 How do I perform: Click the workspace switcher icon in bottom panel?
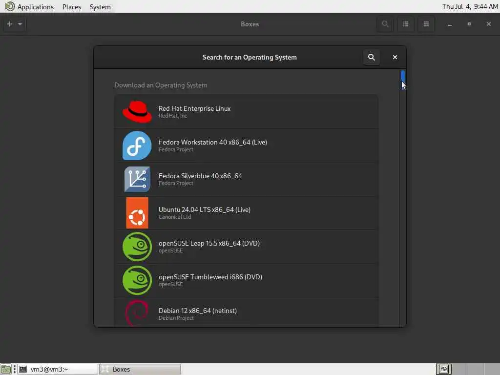click(x=443, y=369)
